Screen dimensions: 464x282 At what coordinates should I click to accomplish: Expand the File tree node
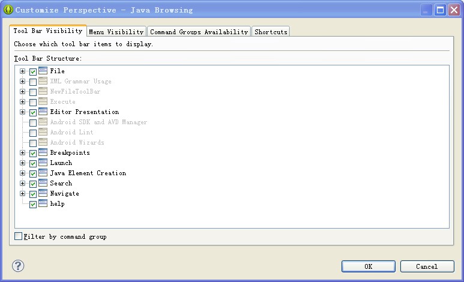point(23,71)
